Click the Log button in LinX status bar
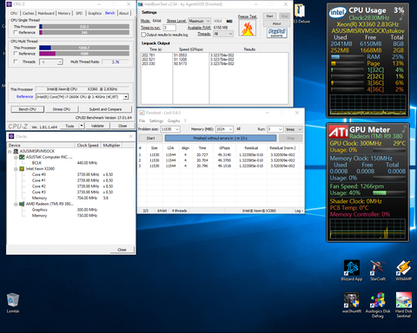The image size is (417, 333). click(x=299, y=211)
